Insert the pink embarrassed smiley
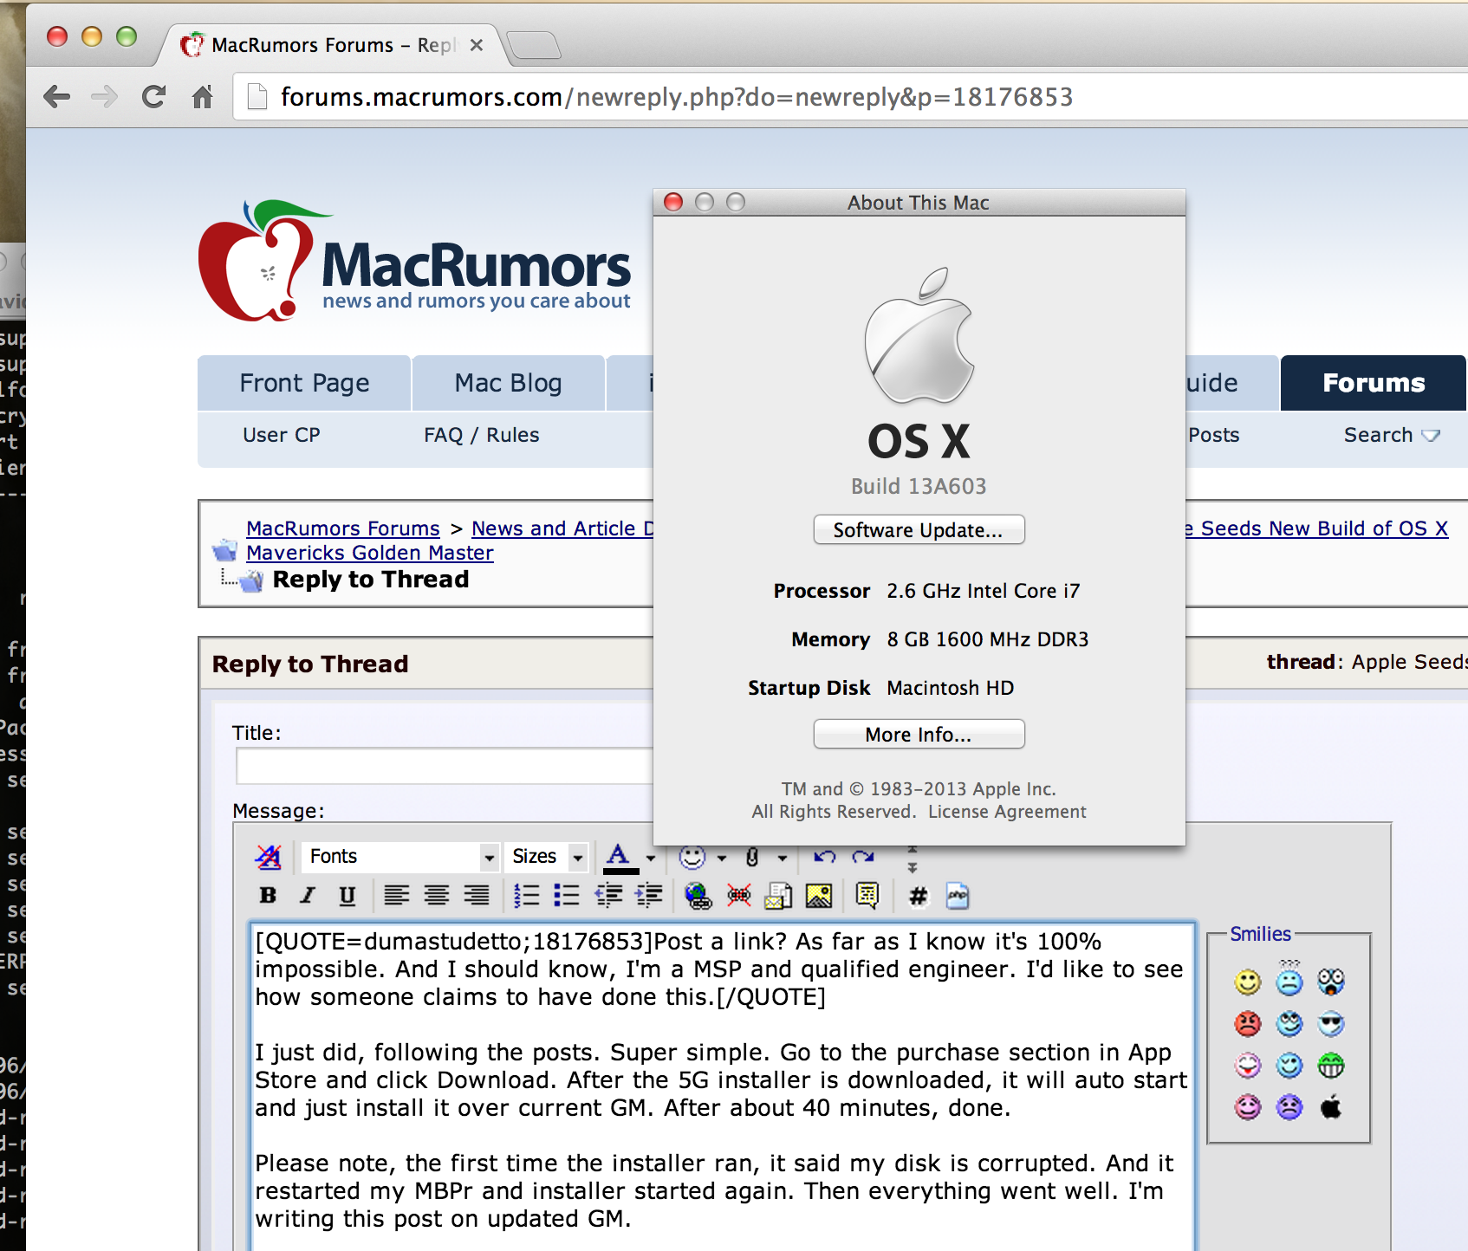Image resolution: width=1468 pixels, height=1251 pixels. click(x=1248, y=1107)
